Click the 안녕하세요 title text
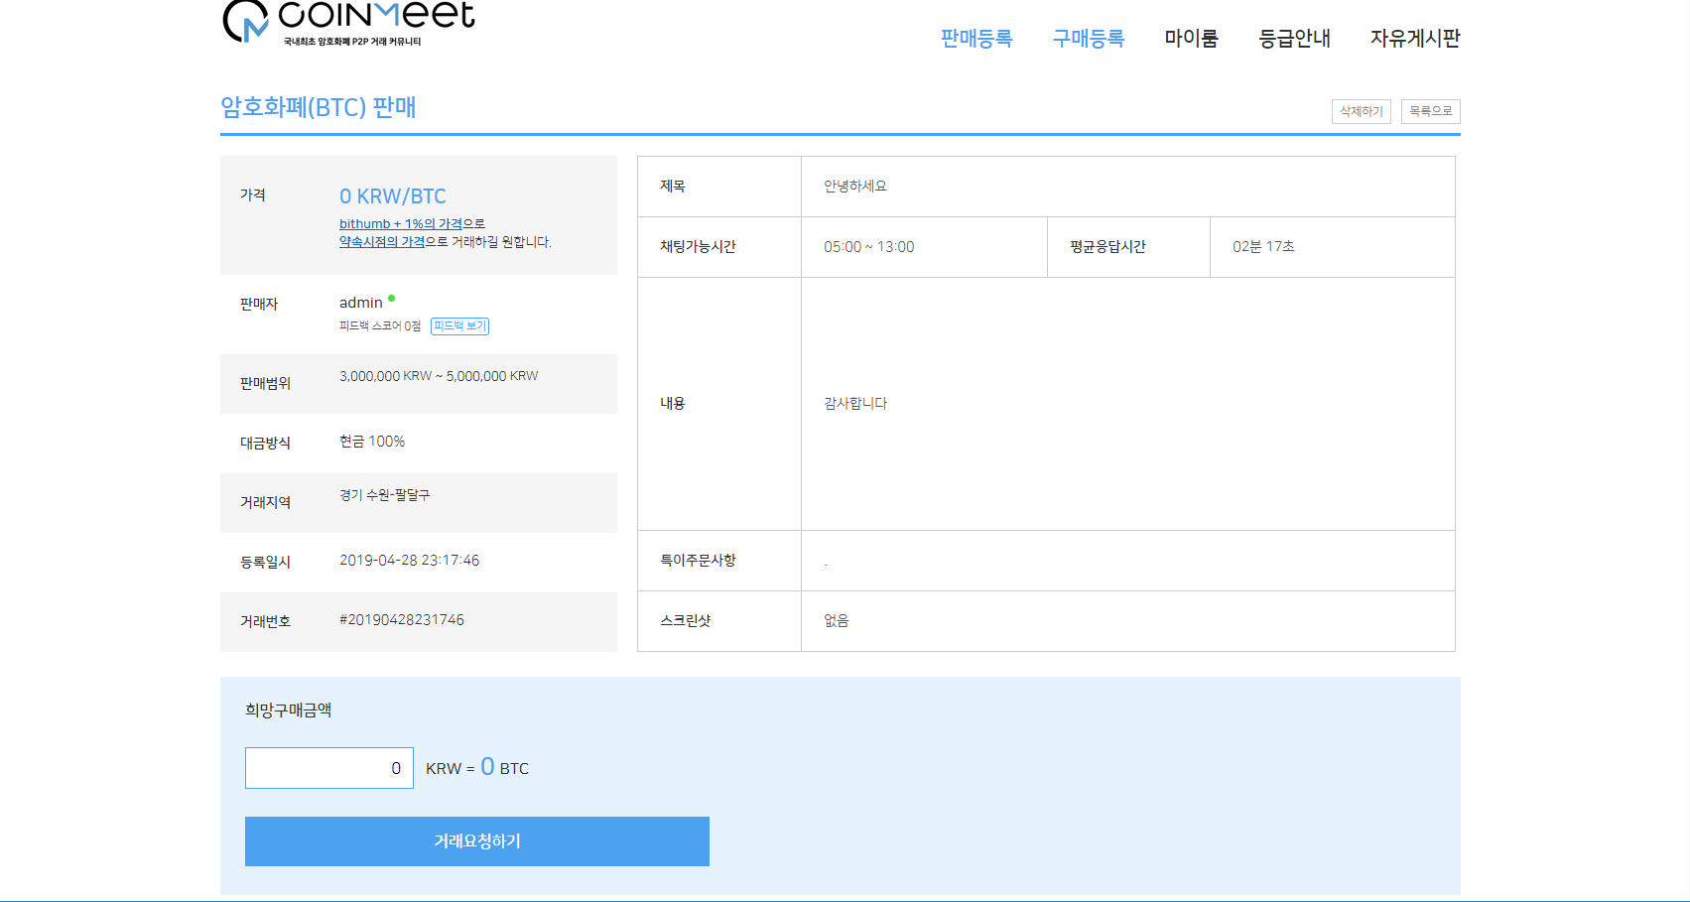Image resolution: width=1690 pixels, height=902 pixels. 854,187
